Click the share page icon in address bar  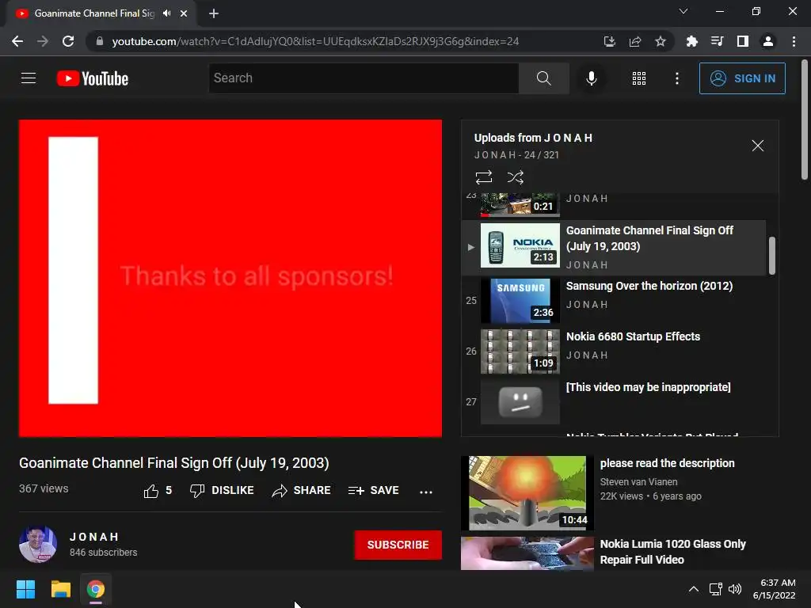[635, 41]
